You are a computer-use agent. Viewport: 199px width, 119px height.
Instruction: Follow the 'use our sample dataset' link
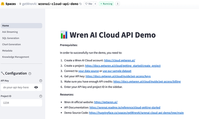pos(117,71)
